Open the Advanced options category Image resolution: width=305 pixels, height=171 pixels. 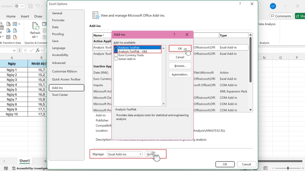[x=66, y=63]
